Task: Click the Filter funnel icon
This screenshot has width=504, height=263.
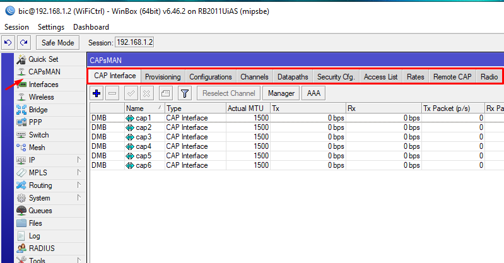Action: tap(185, 93)
